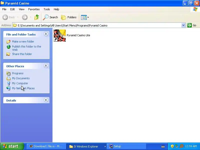The height and width of the screenshot is (150, 200).
Task: Click the Windows Start button
Action: pos(12,146)
